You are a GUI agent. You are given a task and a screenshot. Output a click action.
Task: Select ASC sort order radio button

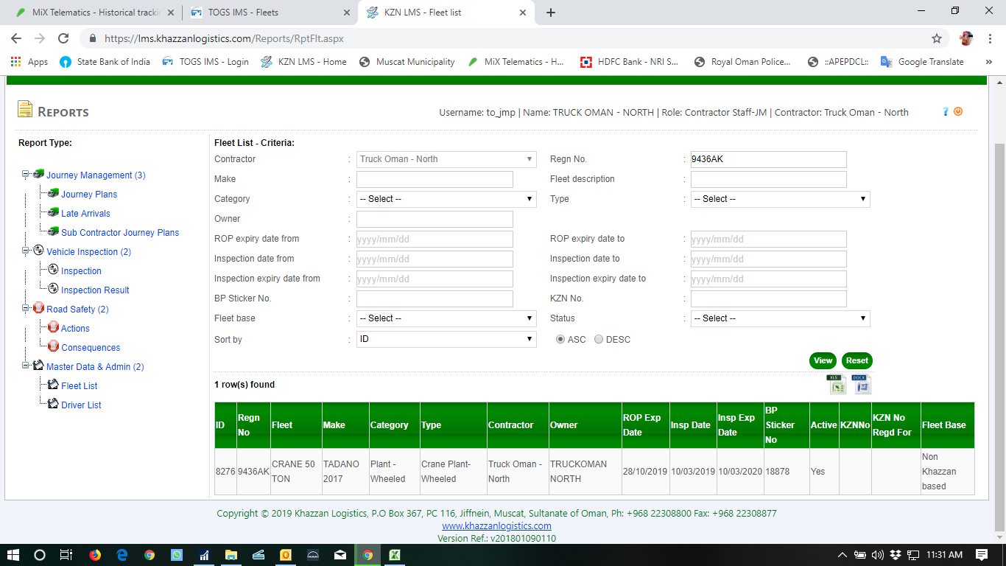tap(560, 340)
